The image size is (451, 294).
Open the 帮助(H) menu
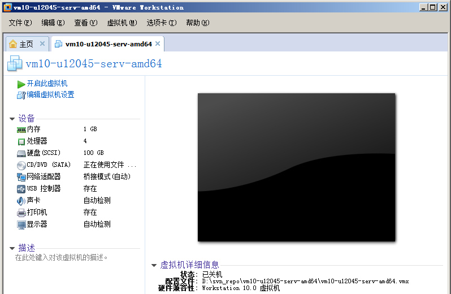[198, 23]
